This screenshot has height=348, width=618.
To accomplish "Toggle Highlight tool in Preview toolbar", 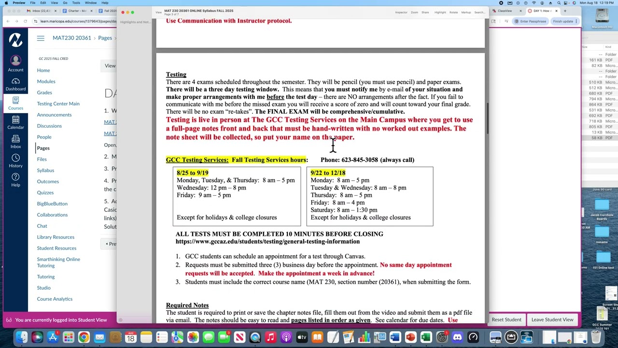I will [440, 12].
